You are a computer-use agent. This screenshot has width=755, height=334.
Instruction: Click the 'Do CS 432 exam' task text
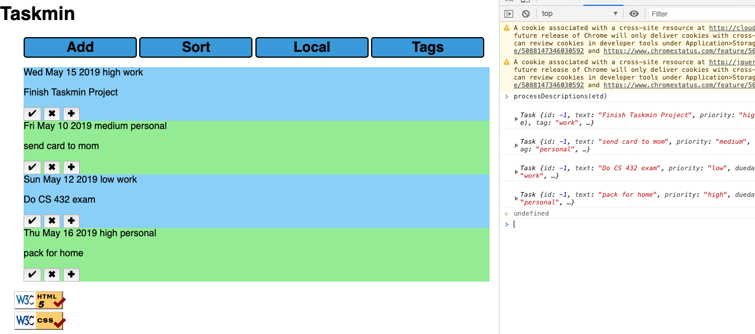click(x=60, y=200)
